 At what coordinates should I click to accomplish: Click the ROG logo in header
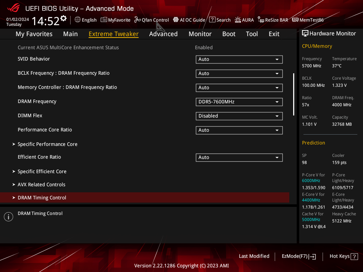13,8
